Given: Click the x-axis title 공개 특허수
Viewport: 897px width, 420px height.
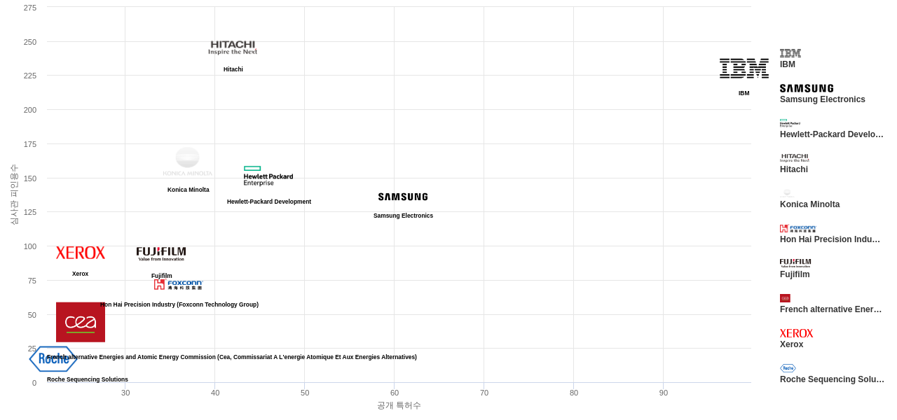Looking at the screenshot, I should (399, 405).
